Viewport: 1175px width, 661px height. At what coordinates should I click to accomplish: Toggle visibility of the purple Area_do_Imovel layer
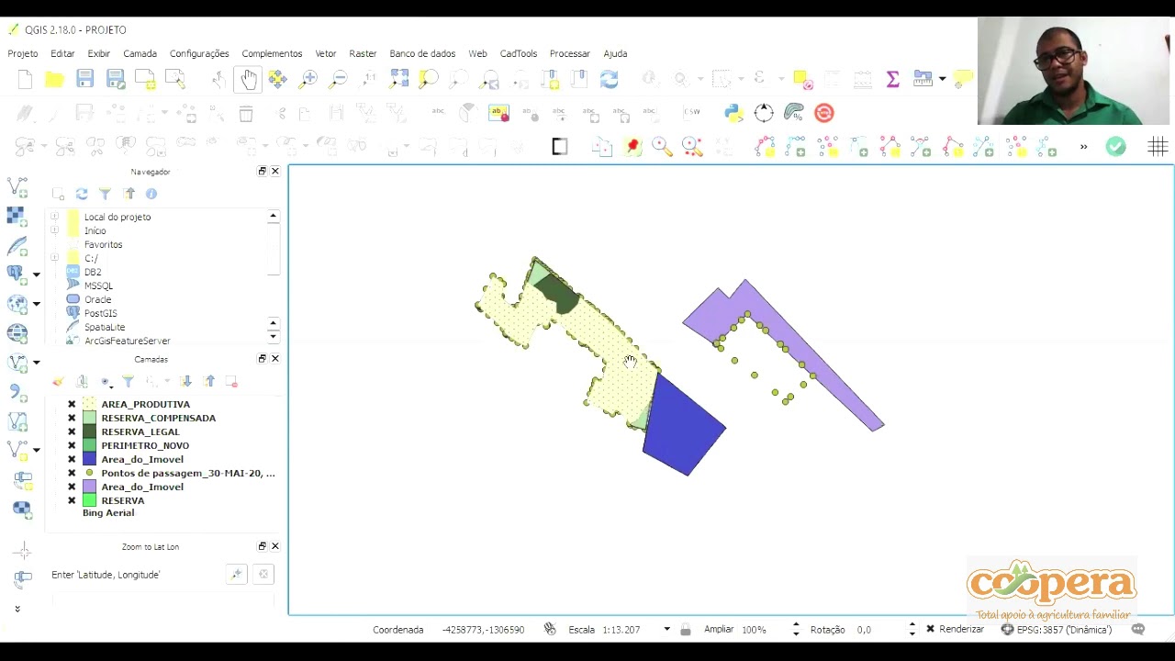tap(72, 487)
